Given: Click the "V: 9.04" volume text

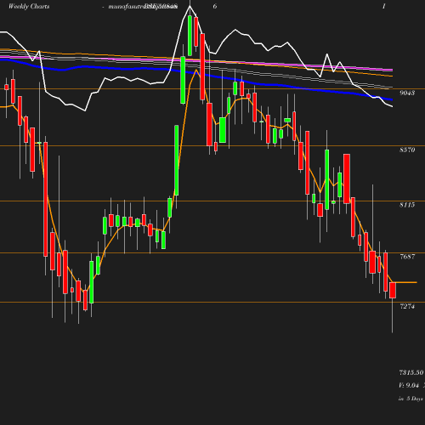Looking at the screenshot, I should click(409, 385).
